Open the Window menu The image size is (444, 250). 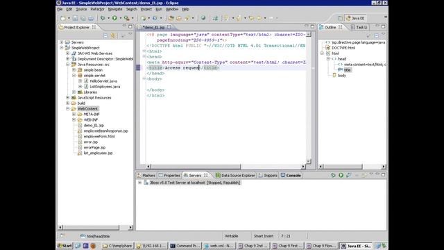[x=172, y=9]
